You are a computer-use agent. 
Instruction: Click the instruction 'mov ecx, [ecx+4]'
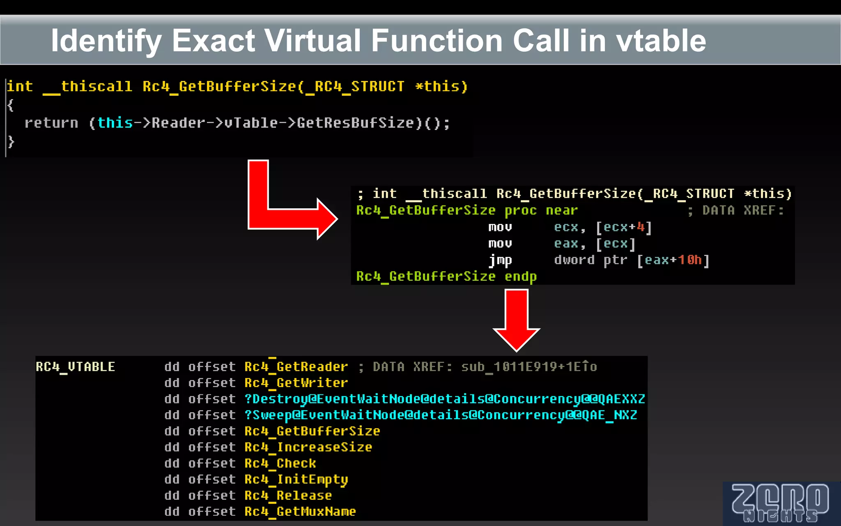pyautogui.click(x=570, y=227)
